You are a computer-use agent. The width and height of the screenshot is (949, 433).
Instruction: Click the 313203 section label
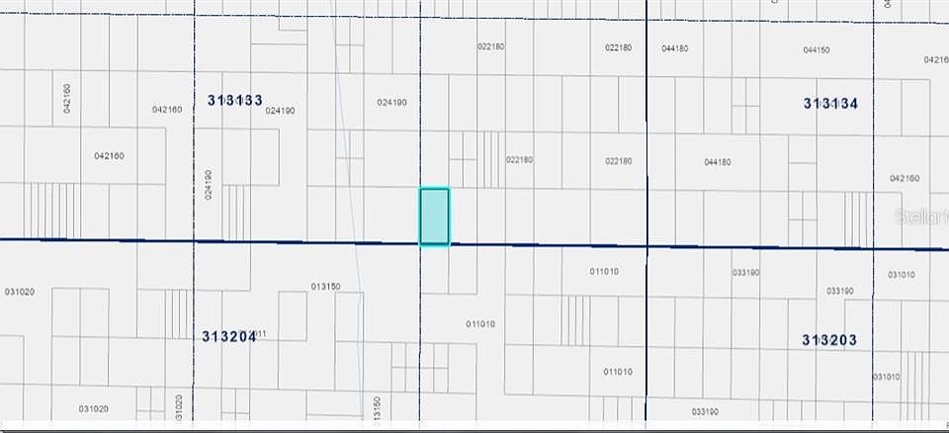coord(829,340)
